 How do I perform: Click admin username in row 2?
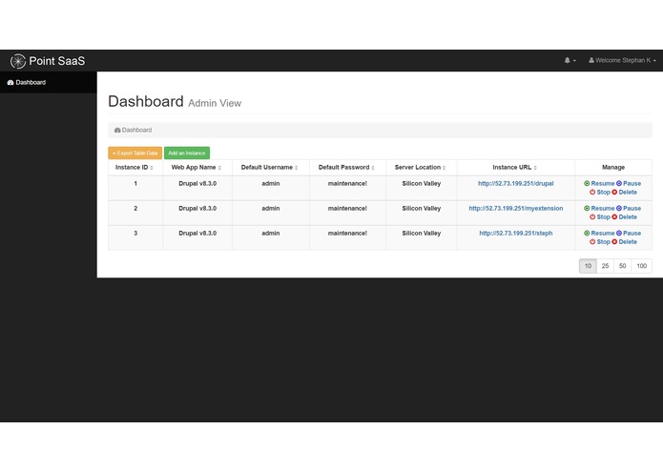click(x=271, y=208)
